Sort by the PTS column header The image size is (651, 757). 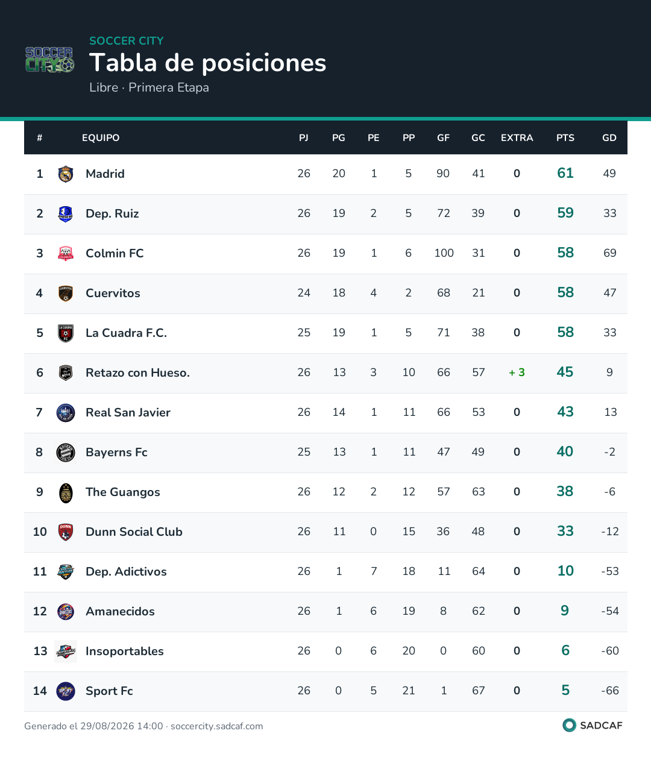(565, 138)
